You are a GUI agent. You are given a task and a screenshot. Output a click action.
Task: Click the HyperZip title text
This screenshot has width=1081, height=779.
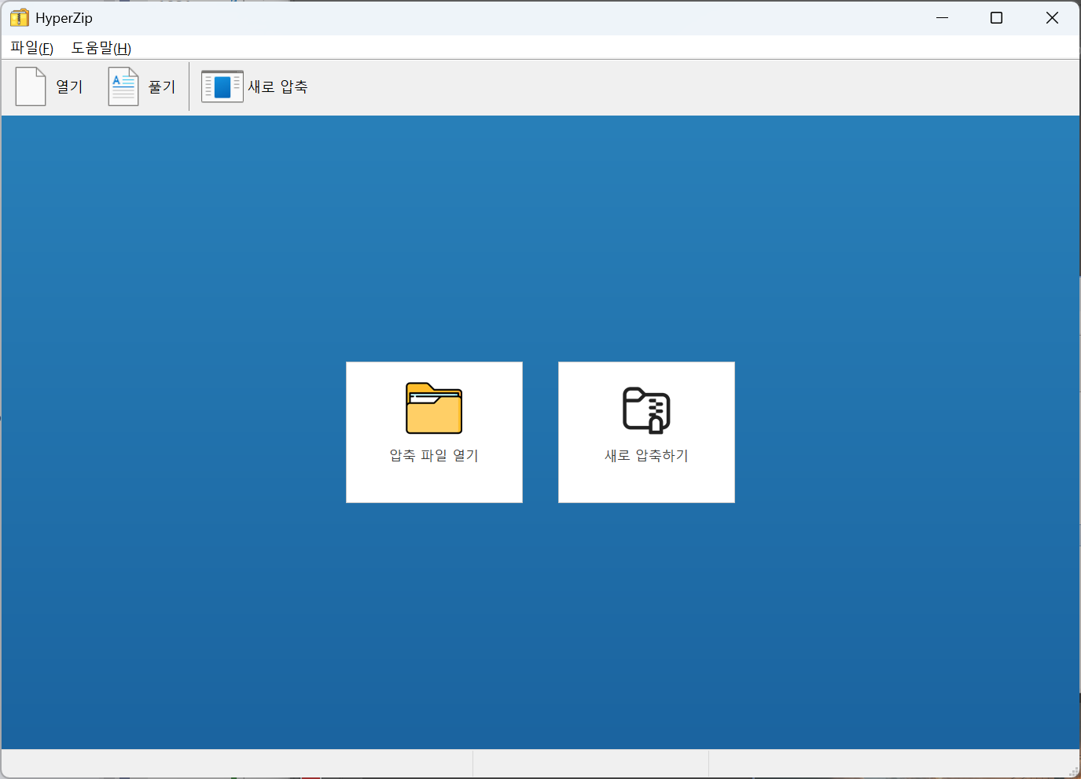coord(64,18)
